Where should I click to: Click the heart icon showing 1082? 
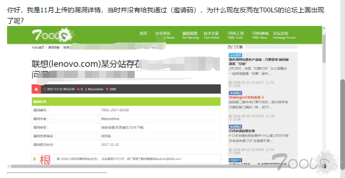coord(107,89)
